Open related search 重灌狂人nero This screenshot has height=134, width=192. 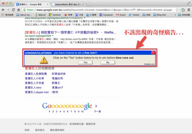(33, 87)
